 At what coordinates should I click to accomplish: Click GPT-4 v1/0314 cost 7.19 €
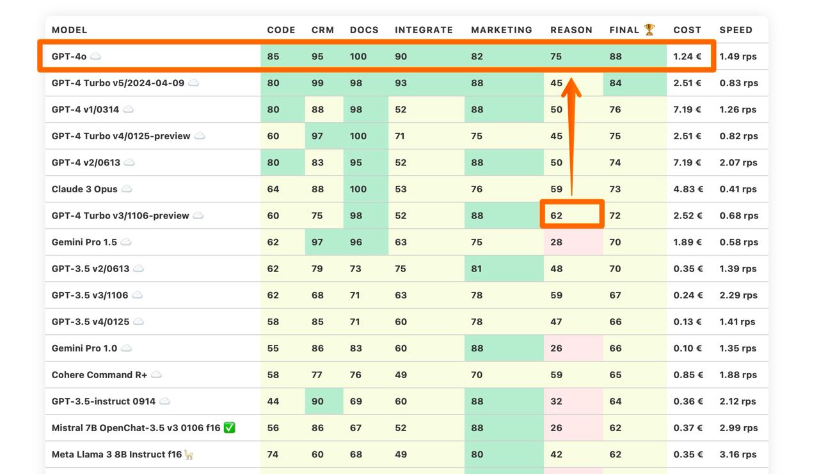(687, 109)
